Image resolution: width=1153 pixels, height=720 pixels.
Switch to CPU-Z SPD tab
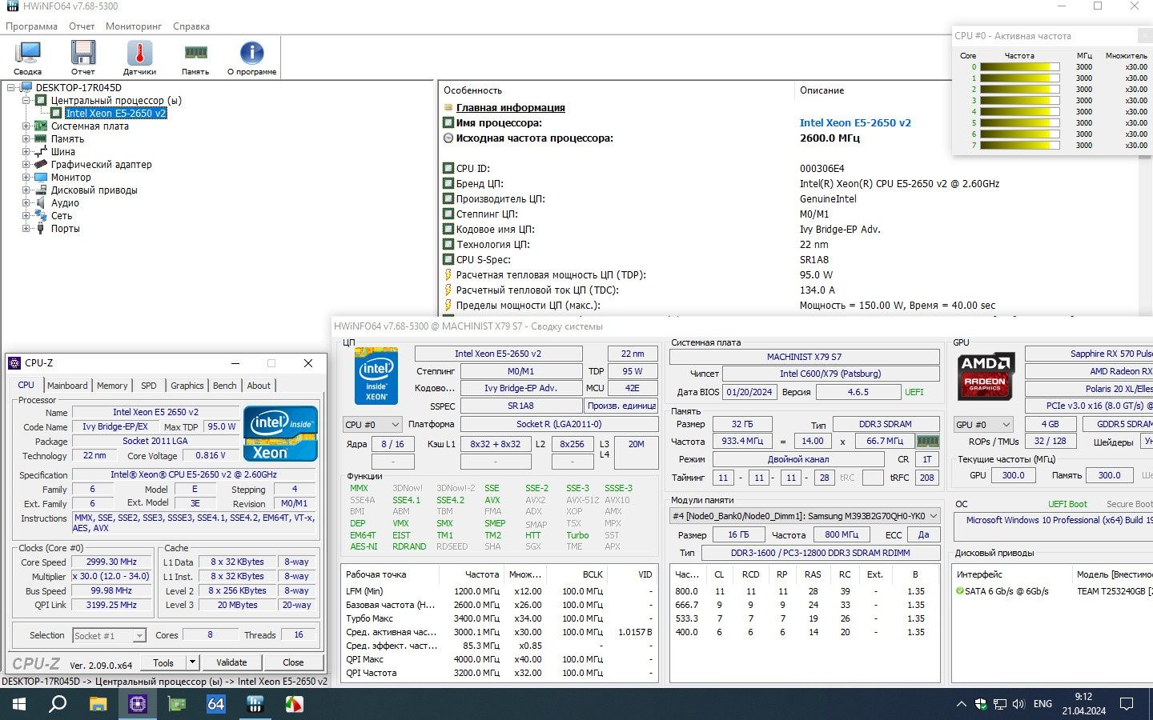click(149, 386)
